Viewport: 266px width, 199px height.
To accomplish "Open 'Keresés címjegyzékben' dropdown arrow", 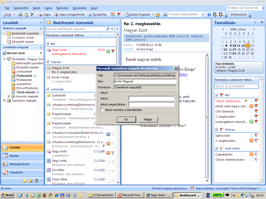I will pyautogui.click(x=203, y=15).
